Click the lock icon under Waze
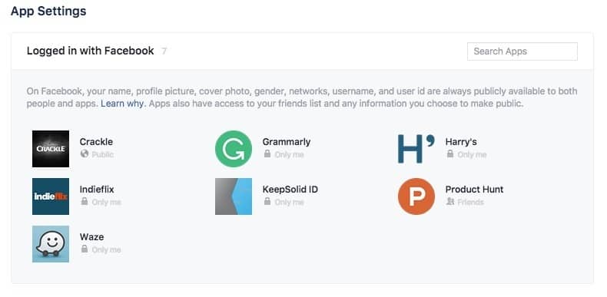The image size is (607, 297). point(85,249)
